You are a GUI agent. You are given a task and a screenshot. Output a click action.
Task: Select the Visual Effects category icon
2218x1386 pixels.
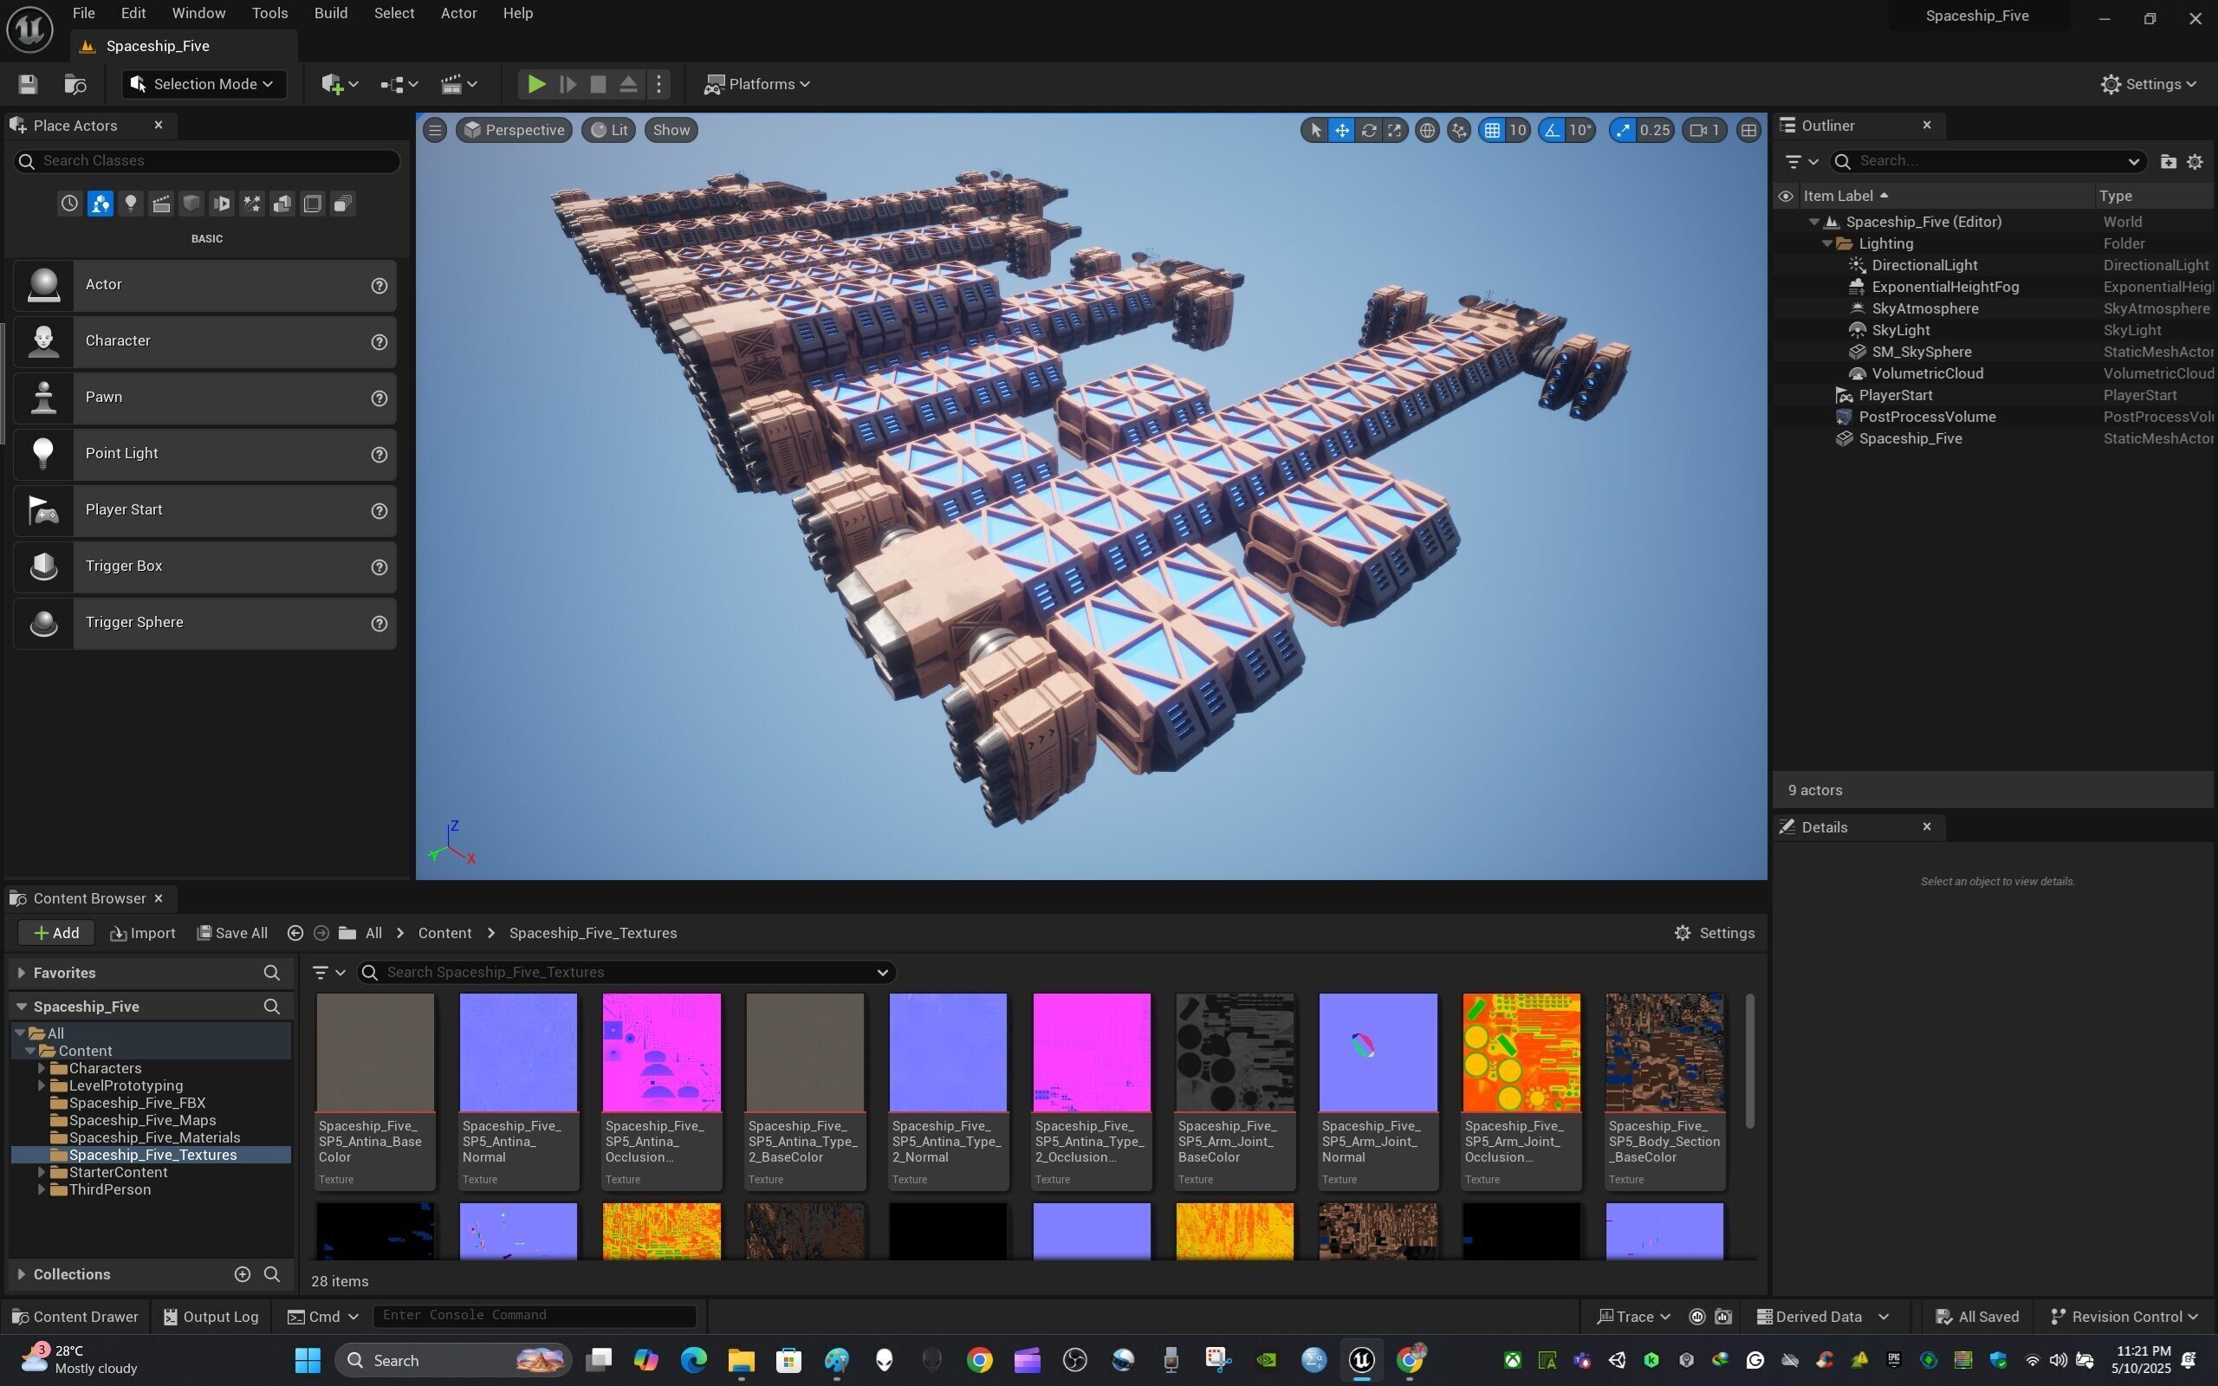coord(252,204)
